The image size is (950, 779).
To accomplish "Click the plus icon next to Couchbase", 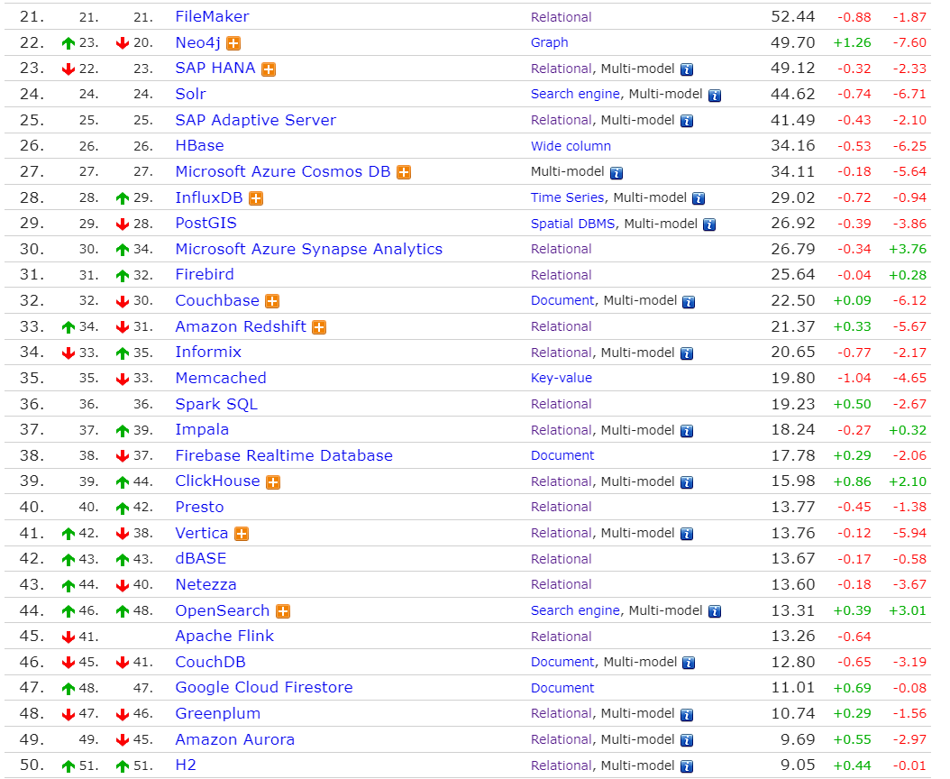I will pos(272,301).
